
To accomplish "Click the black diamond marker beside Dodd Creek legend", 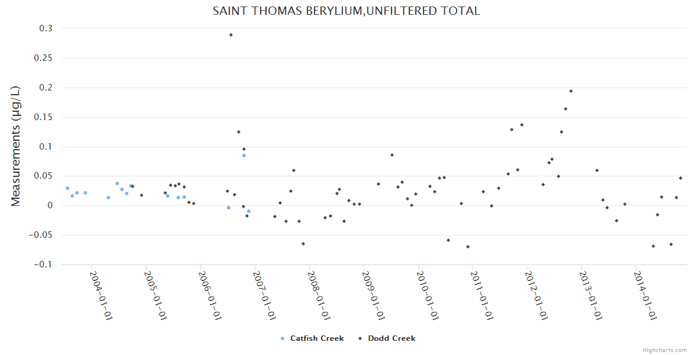I will (x=360, y=338).
